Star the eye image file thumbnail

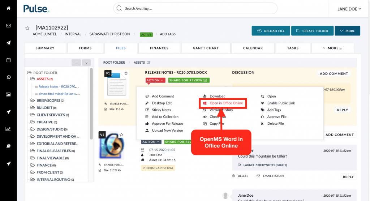click(x=121, y=134)
